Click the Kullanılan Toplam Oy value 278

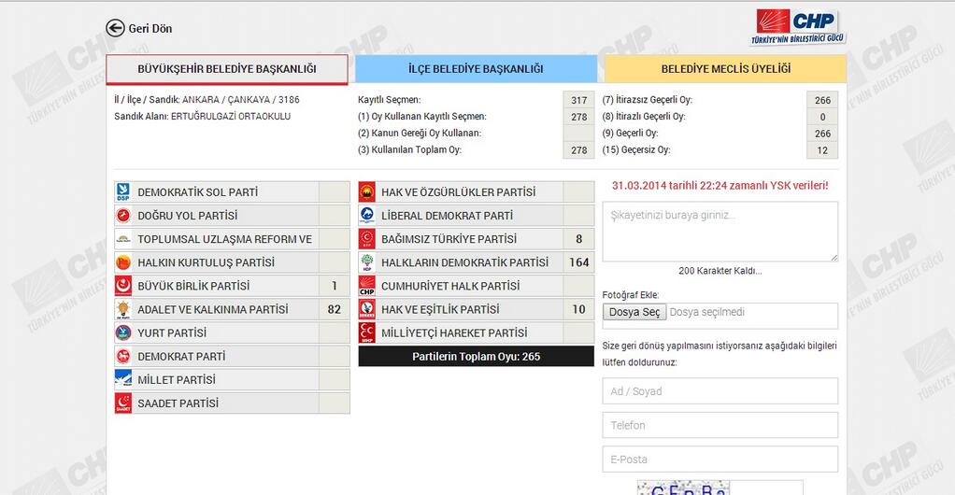[578, 149]
